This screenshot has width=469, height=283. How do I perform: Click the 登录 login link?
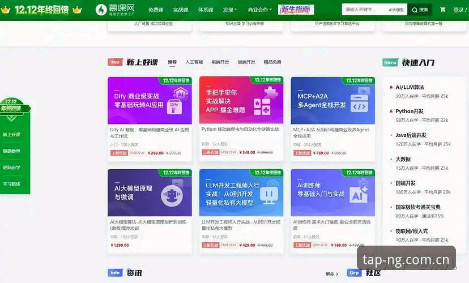tap(458, 10)
